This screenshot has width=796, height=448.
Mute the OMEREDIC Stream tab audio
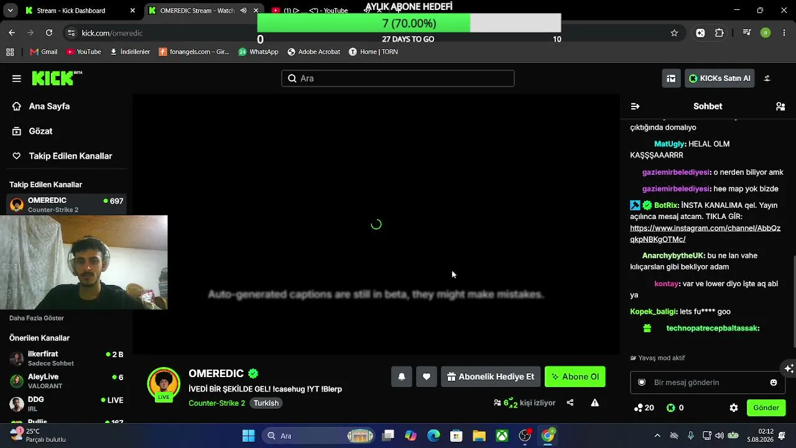coord(243,11)
